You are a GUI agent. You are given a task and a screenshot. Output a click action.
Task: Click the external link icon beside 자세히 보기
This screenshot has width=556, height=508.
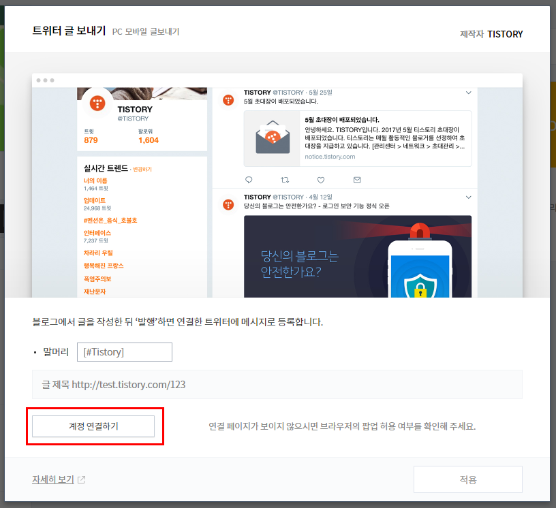[x=81, y=479]
